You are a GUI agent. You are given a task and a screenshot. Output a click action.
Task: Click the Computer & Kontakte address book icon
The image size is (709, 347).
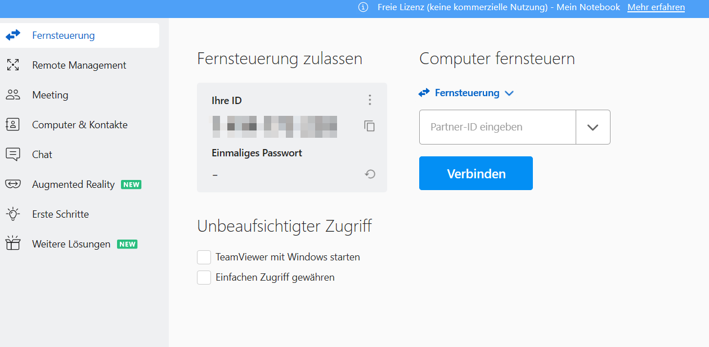tap(13, 125)
